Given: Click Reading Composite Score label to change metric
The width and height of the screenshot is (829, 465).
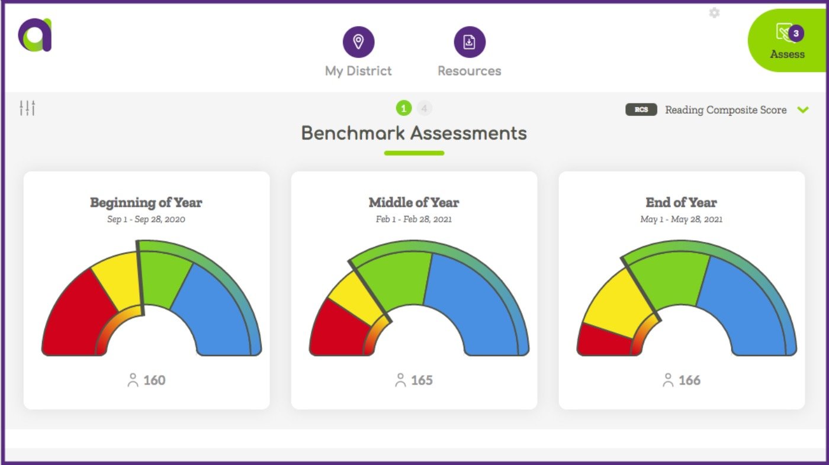Looking at the screenshot, I should 727,109.
